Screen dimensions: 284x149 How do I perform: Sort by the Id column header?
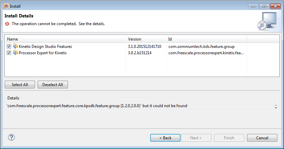[x=206, y=39]
